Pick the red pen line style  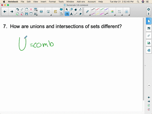(x=98, y=9)
